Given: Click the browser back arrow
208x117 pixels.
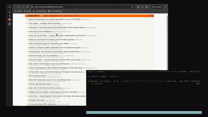Looking at the screenshot, I should (x=19, y=7).
